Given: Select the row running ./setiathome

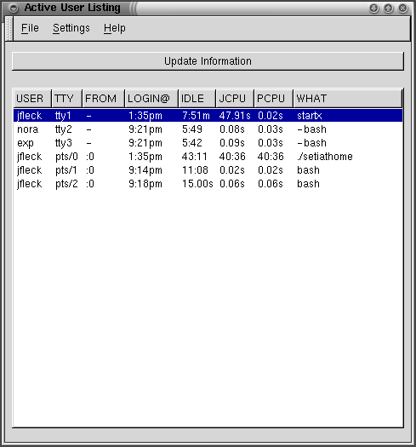Looking at the screenshot, I should (x=208, y=157).
